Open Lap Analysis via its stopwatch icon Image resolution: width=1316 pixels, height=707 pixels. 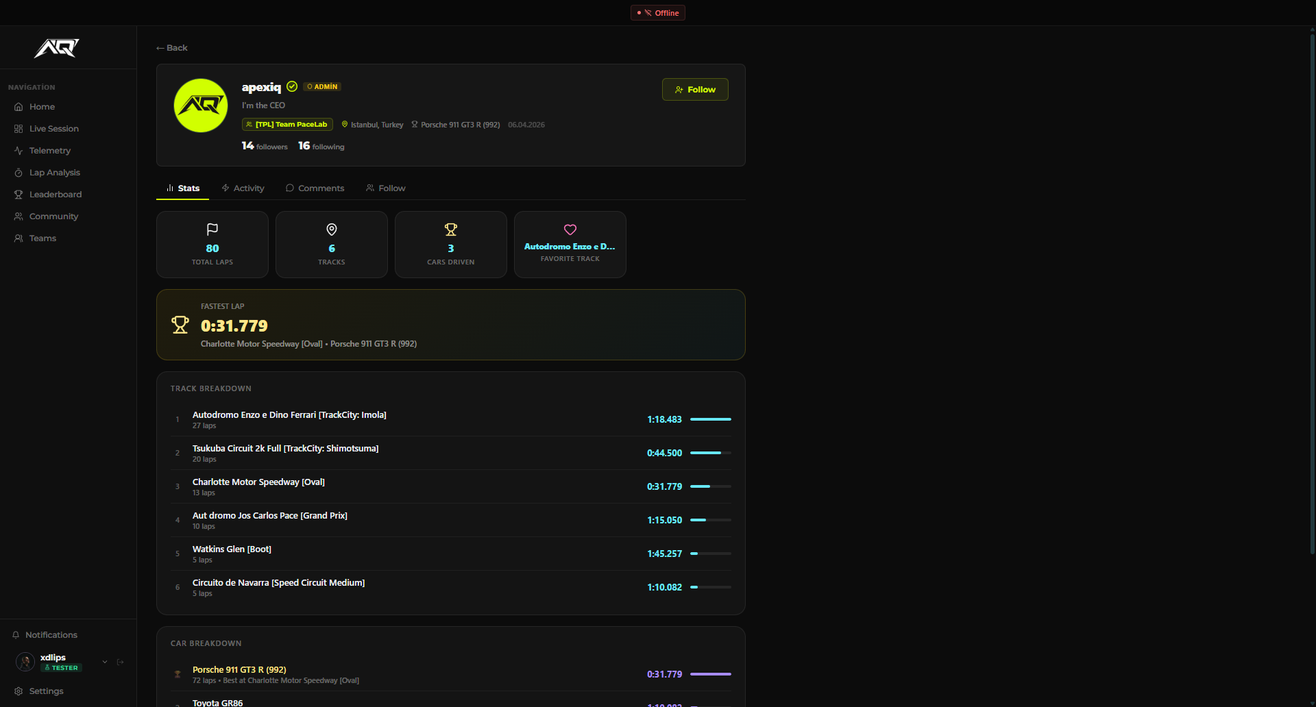pos(19,173)
